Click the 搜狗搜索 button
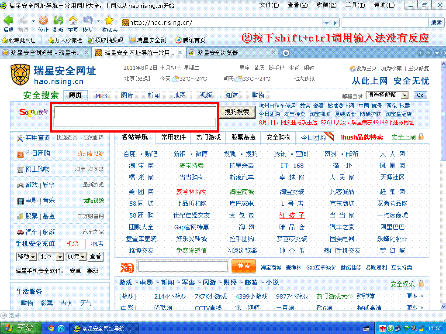Viewport: 446px width, 334px height. coord(237,112)
